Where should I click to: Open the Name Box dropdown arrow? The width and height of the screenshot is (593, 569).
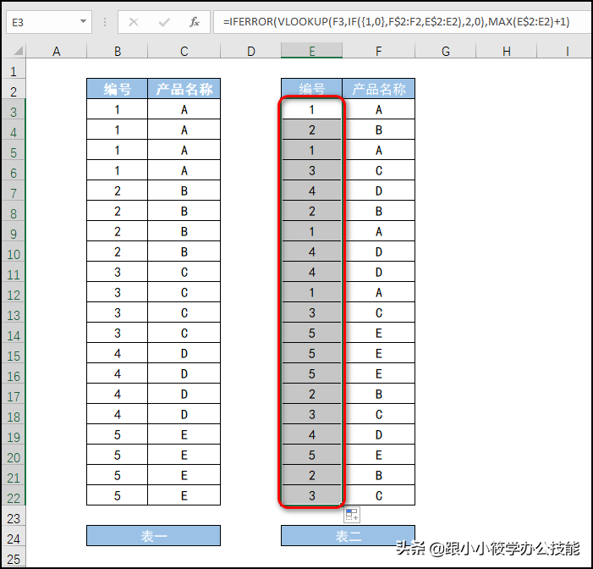pyautogui.click(x=83, y=21)
